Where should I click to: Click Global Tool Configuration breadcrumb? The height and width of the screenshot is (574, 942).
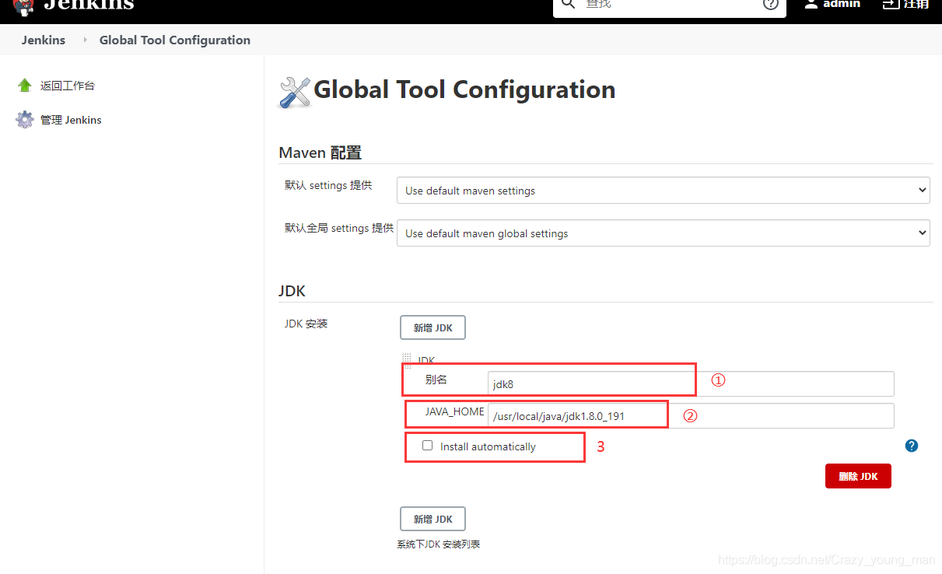pos(175,40)
